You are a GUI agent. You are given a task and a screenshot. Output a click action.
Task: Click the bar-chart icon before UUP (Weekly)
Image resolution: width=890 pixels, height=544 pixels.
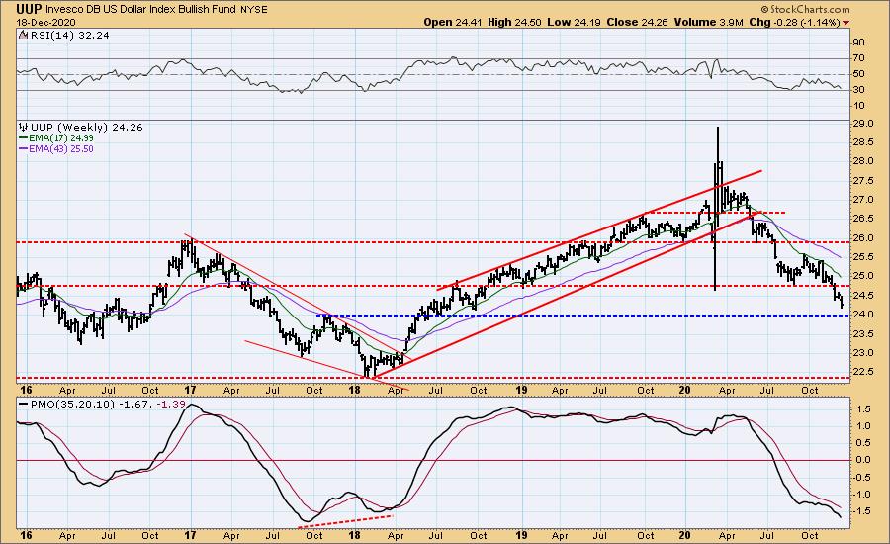point(24,128)
